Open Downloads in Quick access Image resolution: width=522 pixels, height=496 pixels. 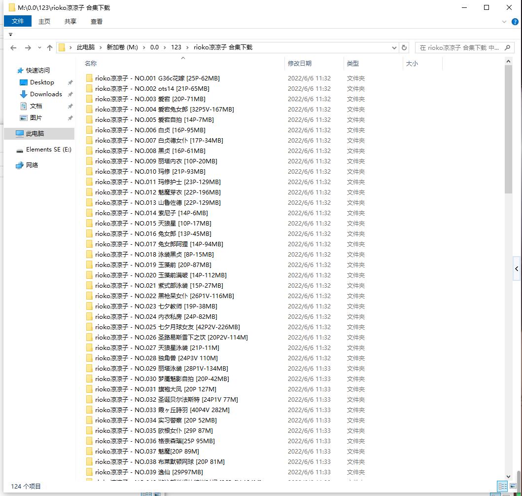pos(46,94)
